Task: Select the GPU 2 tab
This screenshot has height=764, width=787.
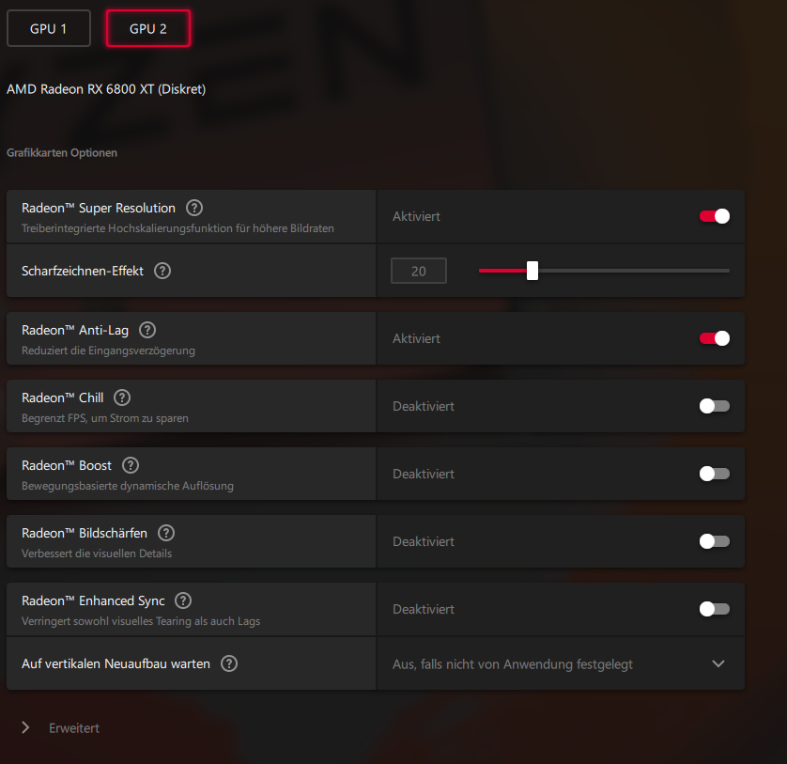Action: pyautogui.click(x=148, y=28)
